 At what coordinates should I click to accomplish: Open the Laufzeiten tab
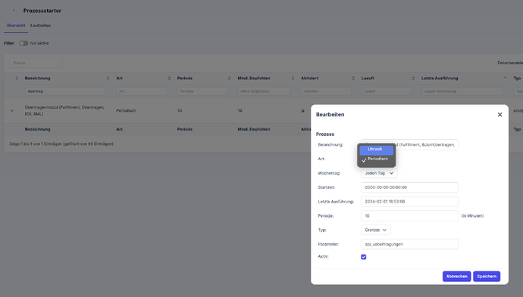(x=40, y=26)
